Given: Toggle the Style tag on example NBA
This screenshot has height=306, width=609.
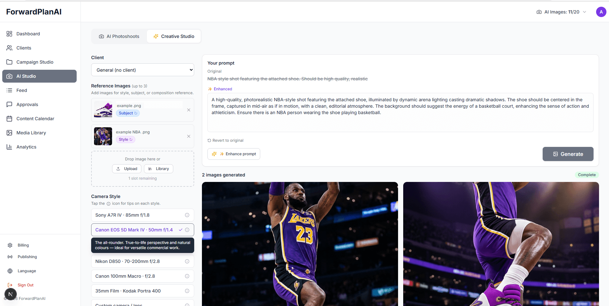Looking at the screenshot, I should pyautogui.click(x=125, y=139).
